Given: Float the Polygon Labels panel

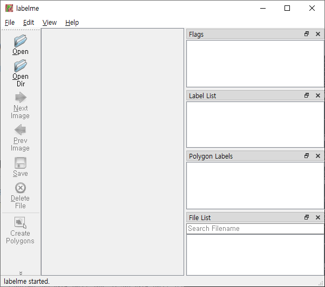Looking at the screenshot, I should [x=307, y=156].
